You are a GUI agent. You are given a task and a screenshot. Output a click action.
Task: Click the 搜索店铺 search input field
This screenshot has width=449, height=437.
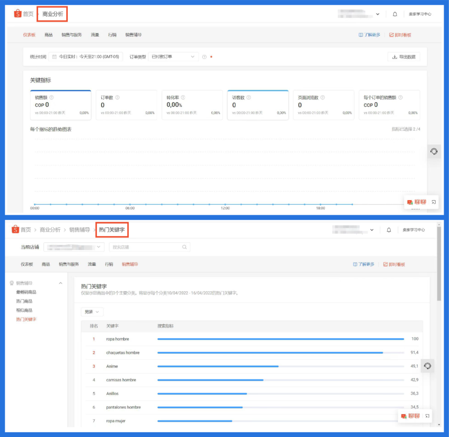(x=145, y=247)
